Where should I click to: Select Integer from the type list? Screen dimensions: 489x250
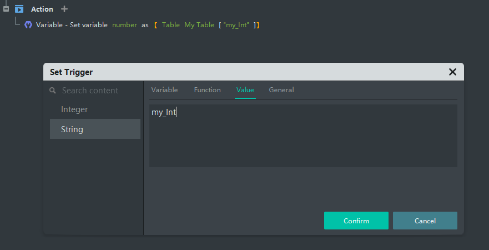click(74, 109)
